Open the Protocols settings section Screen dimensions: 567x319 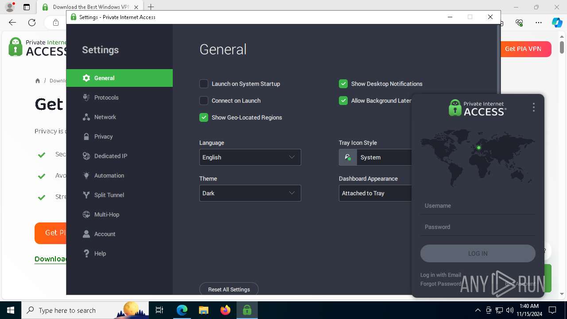pyautogui.click(x=119, y=97)
